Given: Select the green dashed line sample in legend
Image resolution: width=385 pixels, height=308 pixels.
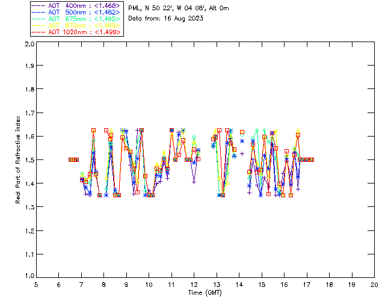Looking at the screenshot, I should (x=38, y=19).
